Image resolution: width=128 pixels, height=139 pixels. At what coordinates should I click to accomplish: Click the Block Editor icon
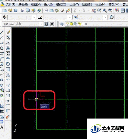tap(68, 11)
